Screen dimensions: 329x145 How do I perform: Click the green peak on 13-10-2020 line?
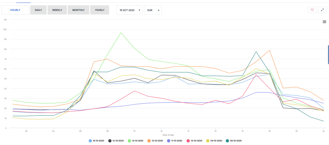tap(121, 33)
